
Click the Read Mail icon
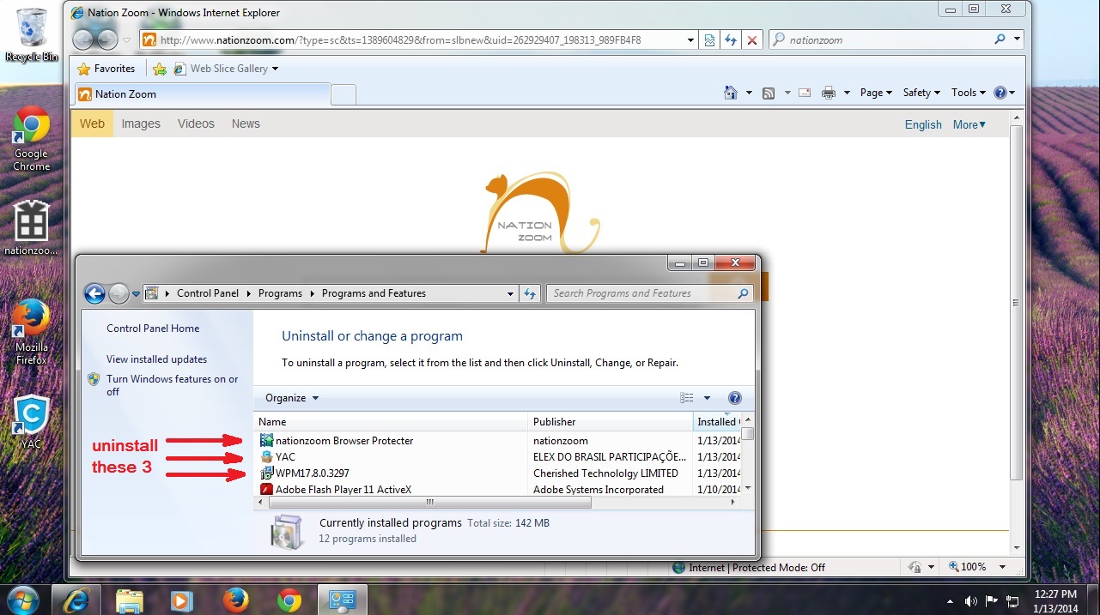(805, 93)
